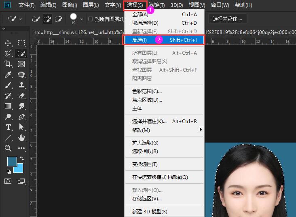Screen dimensions: 296x217
Task: Collapse the toolbox panel double arrows
Action: [x=4, y=29]
